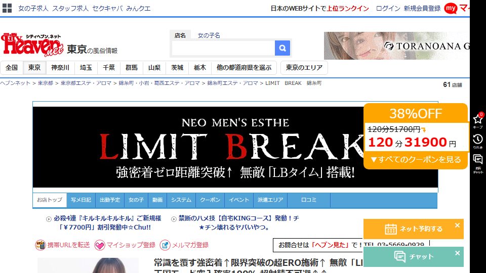Select the 女の子名 search tab
Image resolution: width=486 pixels, height=273 pixels.
(209, 35)
